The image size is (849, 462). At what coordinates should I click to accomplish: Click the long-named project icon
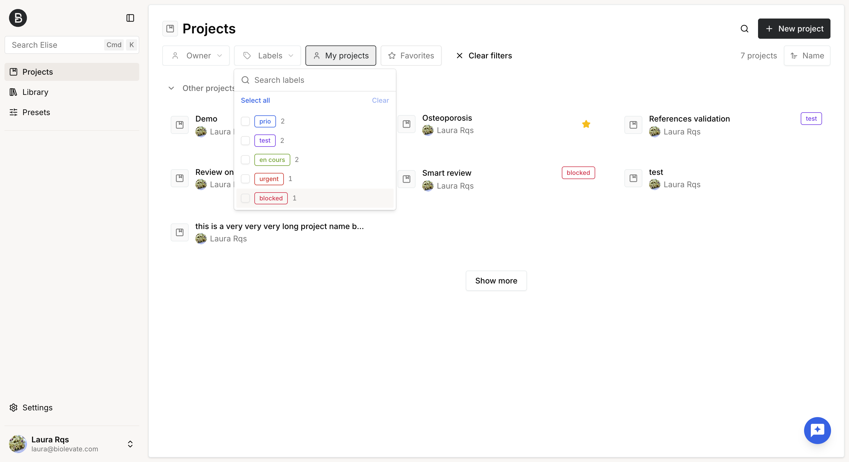(x=180, y=232)
